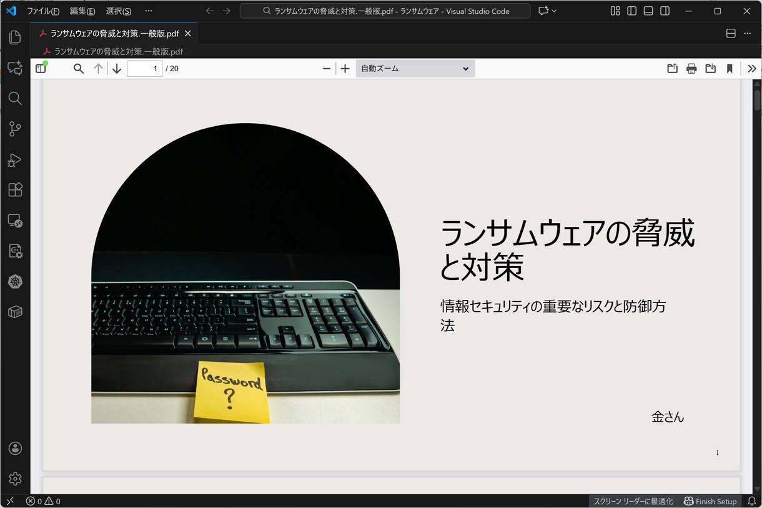This screenshot has height=508, width=762.
Task: Open editor More Actions ellipsis
Action: tap(748, 34)
